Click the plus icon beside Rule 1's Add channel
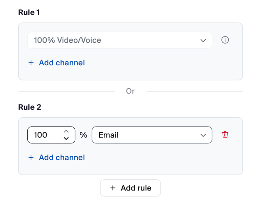 click(31, 63)
